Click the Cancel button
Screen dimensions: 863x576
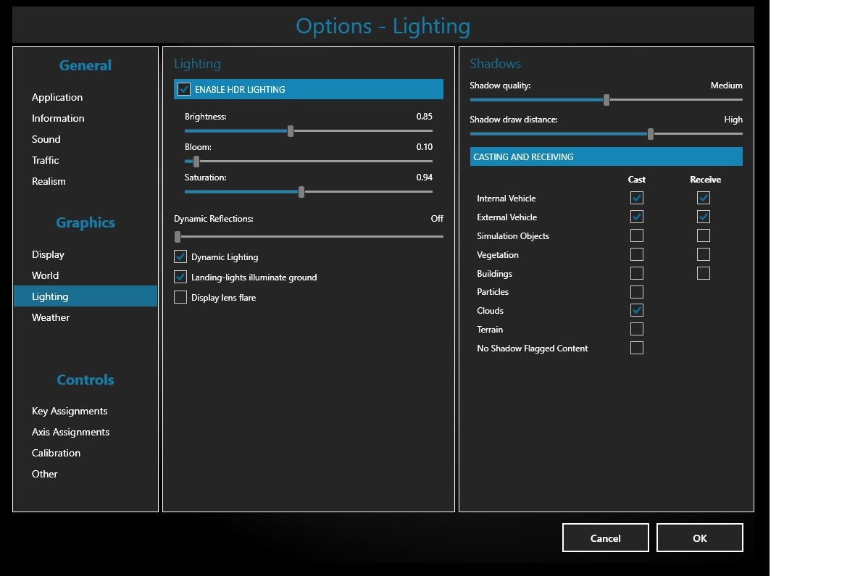pos(605,538)
